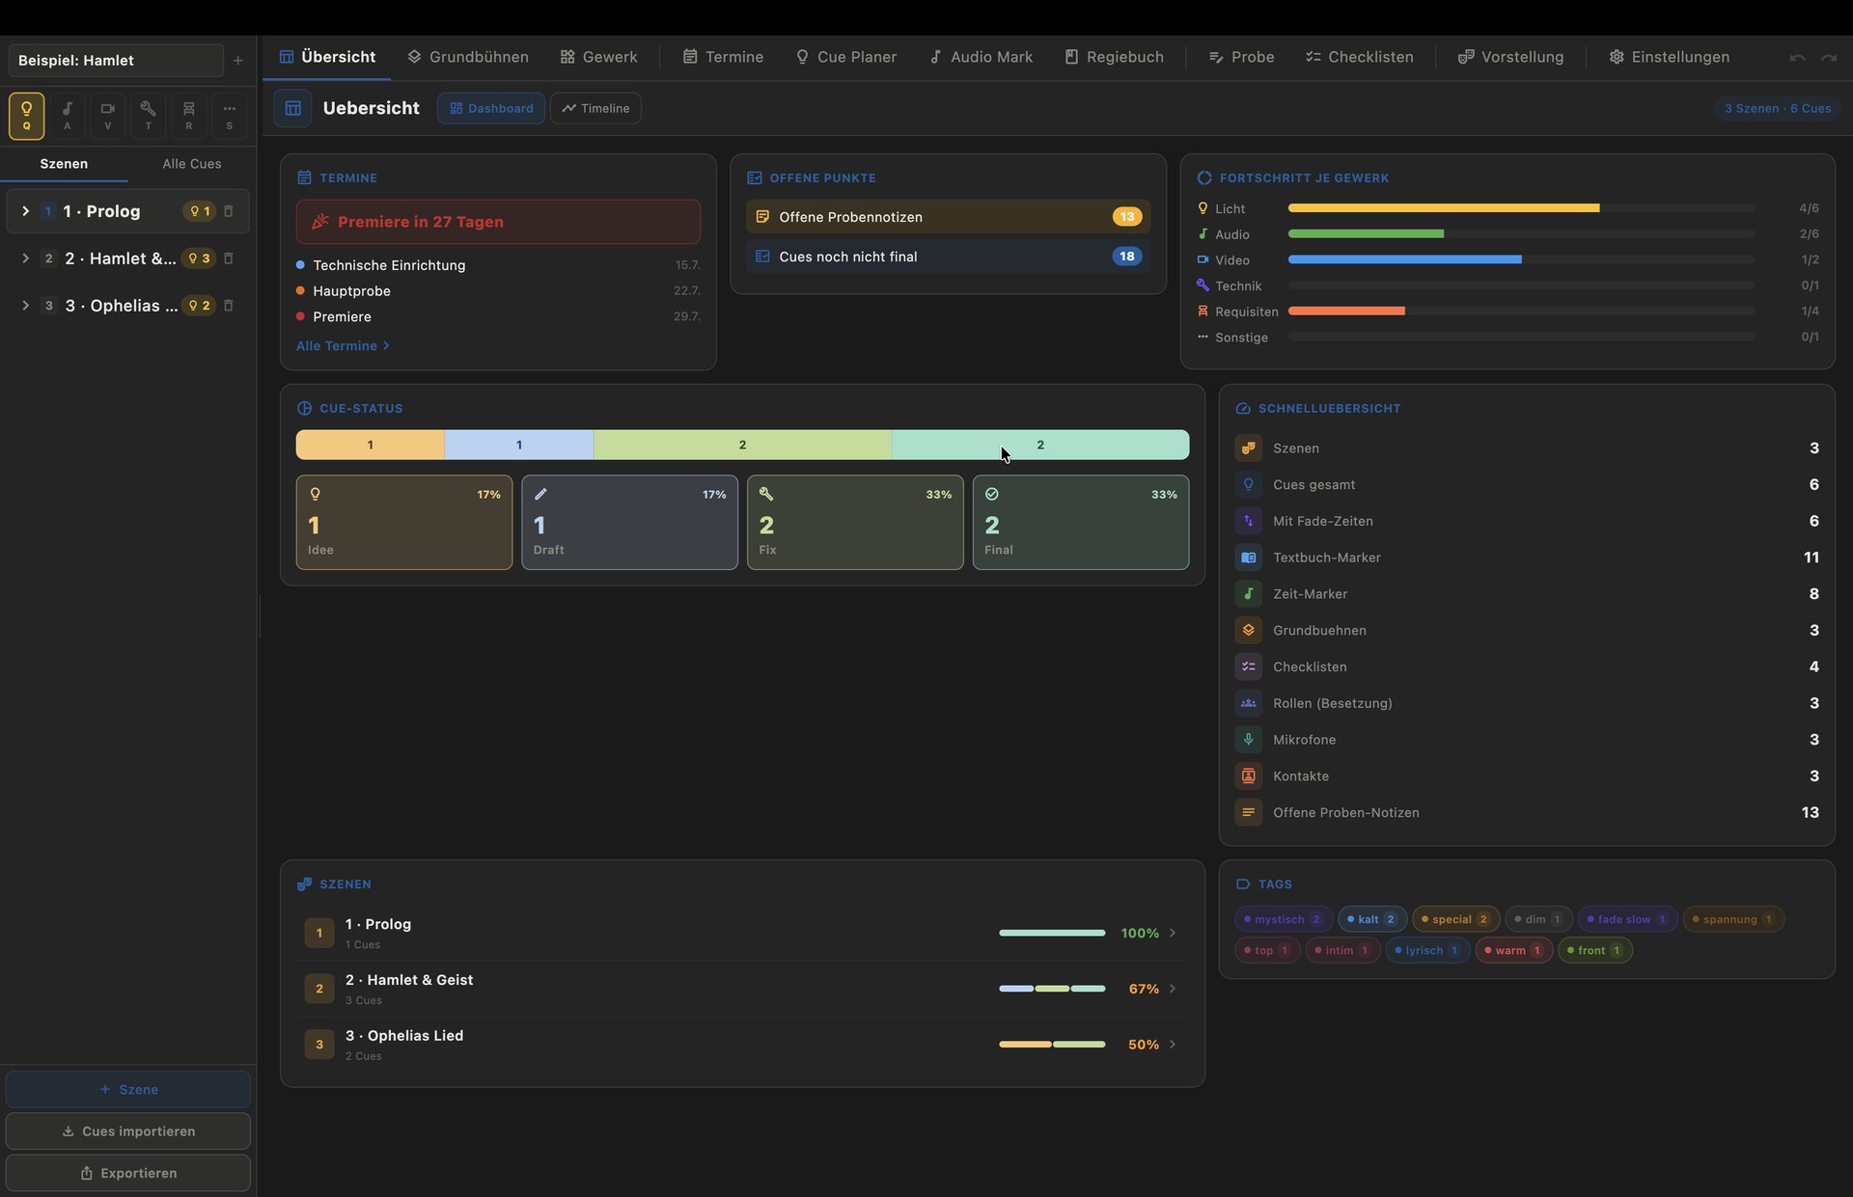1853x1197 pixels.
Task: Click the Textbuch-Marker icon
Action: (1248, 558)
